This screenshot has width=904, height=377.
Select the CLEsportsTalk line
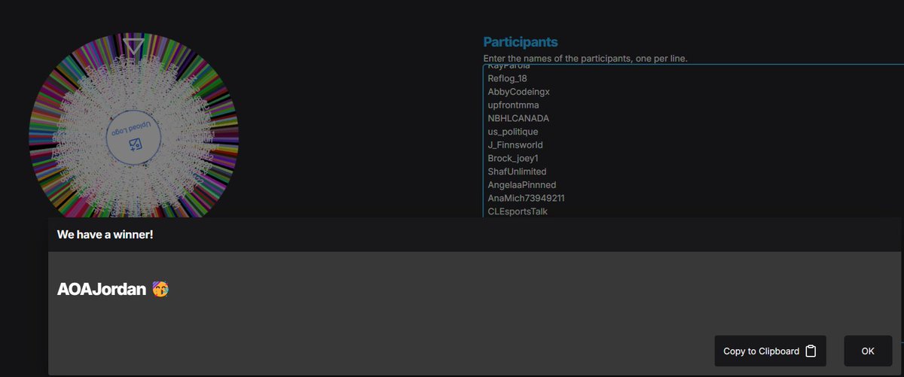tap(518, 211)
